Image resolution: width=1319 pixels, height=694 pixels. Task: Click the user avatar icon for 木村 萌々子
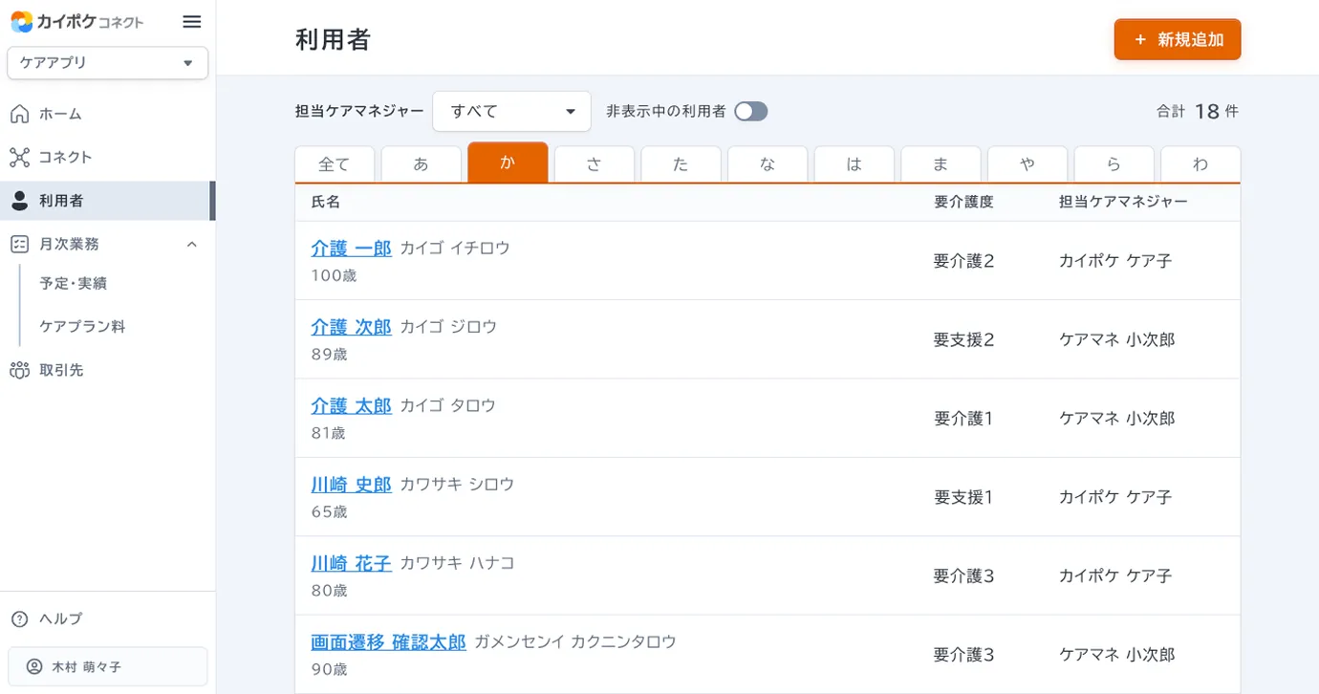tap(34, 666)
